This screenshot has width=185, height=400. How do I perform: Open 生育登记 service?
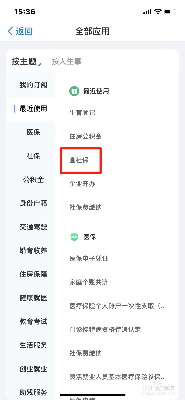tap(82, 113)
